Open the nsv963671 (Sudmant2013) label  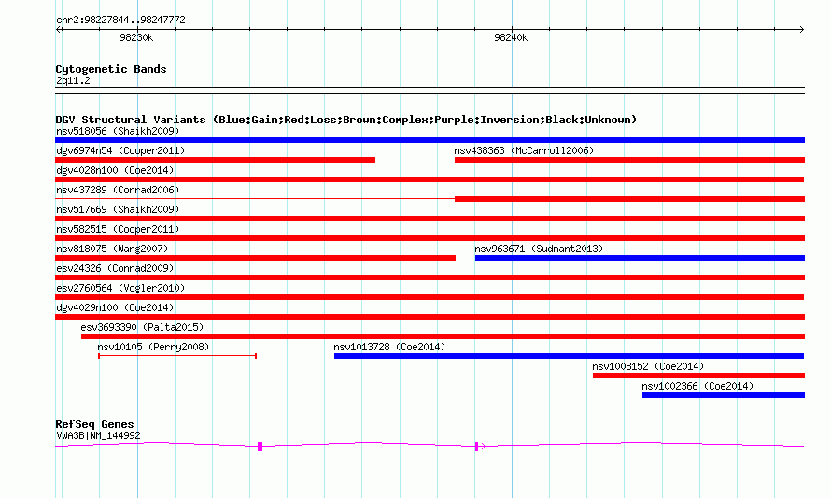539,249
